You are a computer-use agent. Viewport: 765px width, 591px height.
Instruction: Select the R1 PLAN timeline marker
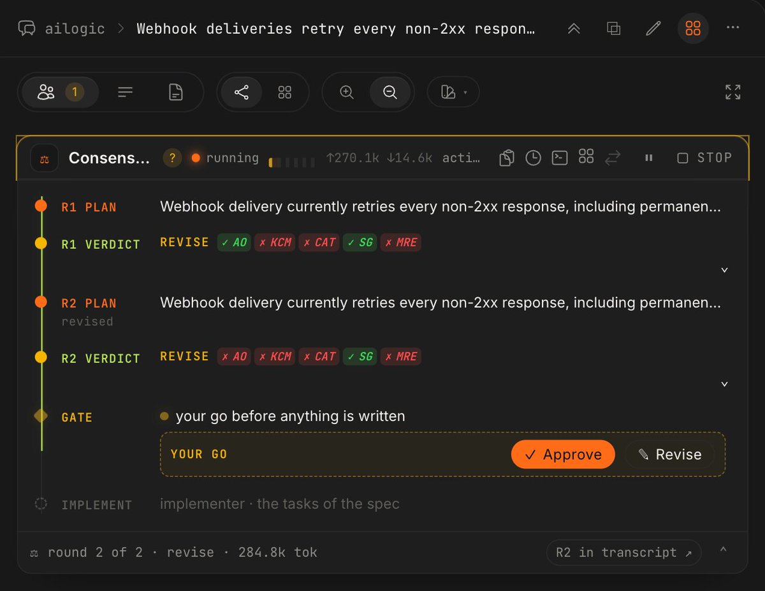[x=41, y=206]
